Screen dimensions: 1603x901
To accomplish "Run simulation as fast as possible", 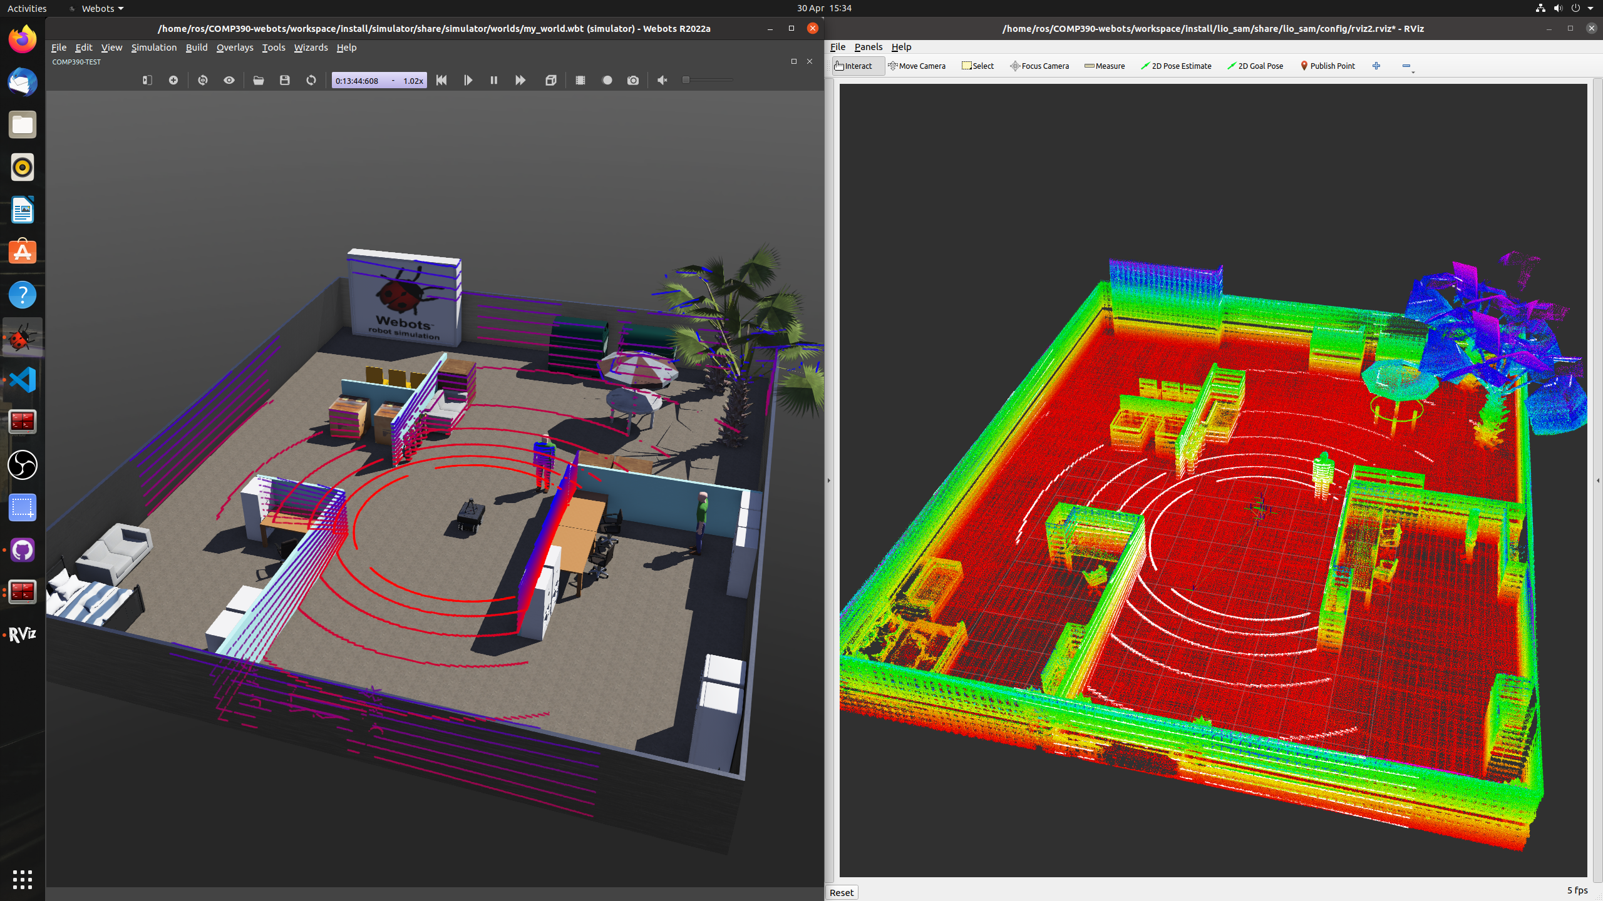I will 520,80.
